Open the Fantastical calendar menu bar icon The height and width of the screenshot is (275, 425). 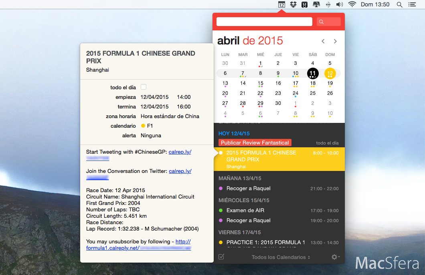[281, 4]
